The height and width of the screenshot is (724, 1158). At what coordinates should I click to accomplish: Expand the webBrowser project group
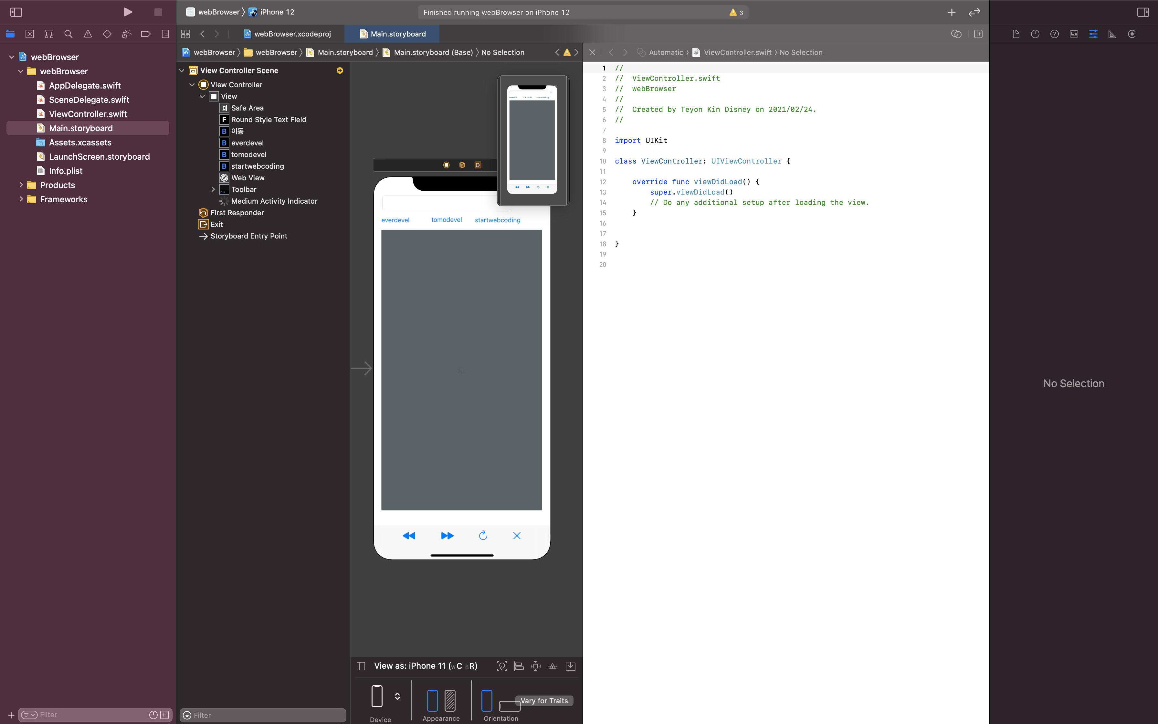click(11, 57)
